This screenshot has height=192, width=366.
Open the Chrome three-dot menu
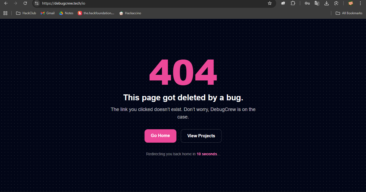(360, 3)
